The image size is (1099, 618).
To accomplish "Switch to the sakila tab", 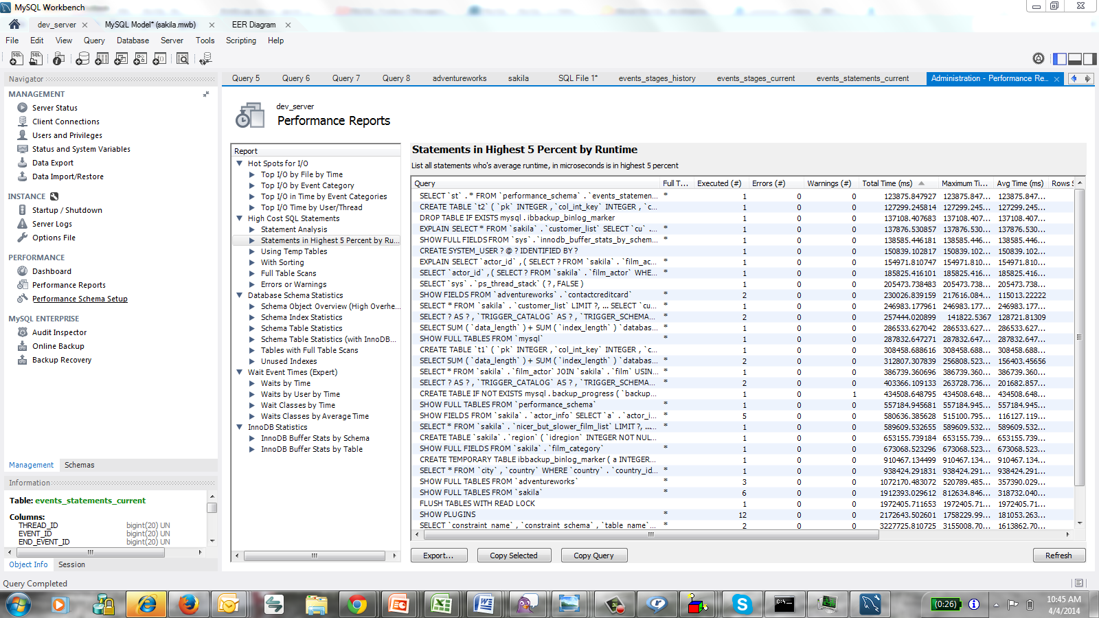I will click(x=519, y=78).
